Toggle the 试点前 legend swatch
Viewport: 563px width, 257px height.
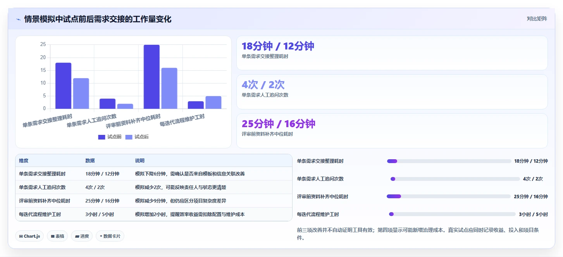[x=102, y=137]
